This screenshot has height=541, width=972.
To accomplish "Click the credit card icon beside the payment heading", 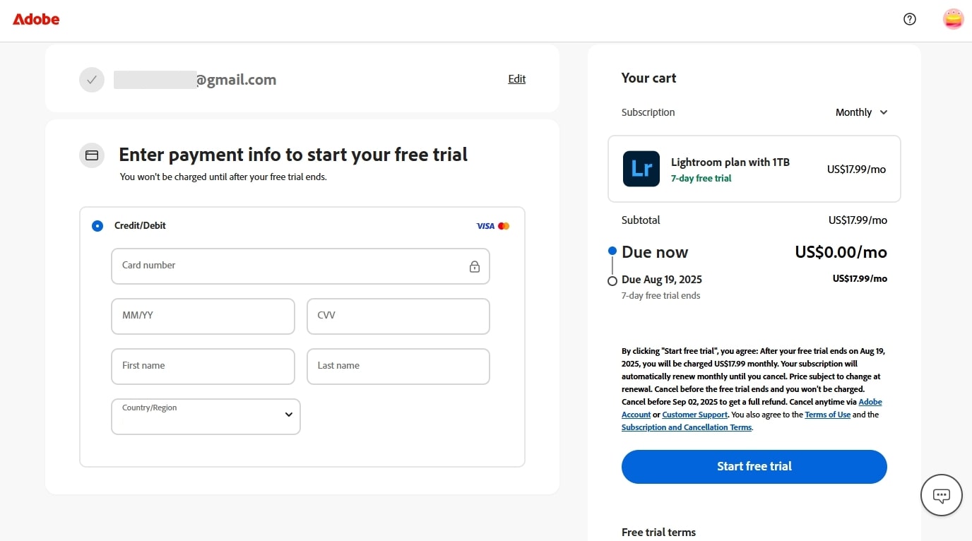I will tap(91, 155).
